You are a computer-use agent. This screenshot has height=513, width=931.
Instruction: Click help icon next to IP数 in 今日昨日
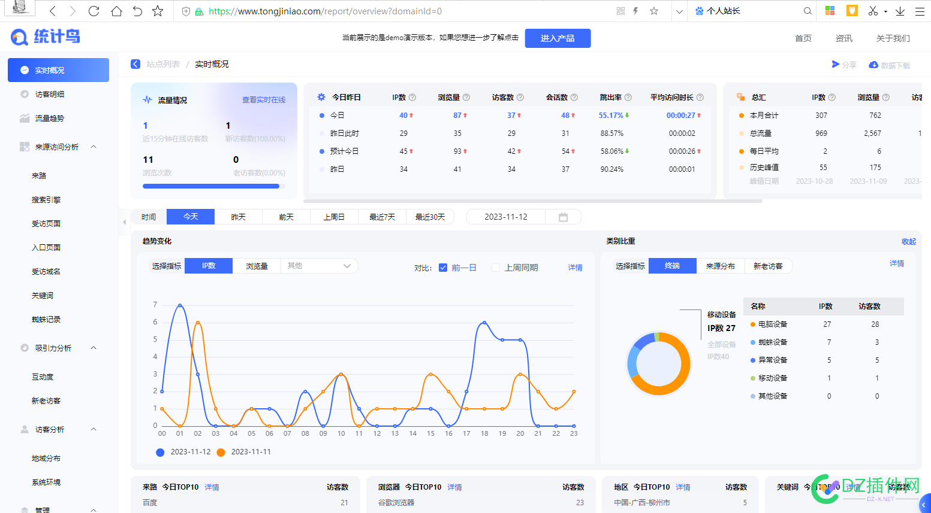[x=412, y=97]
